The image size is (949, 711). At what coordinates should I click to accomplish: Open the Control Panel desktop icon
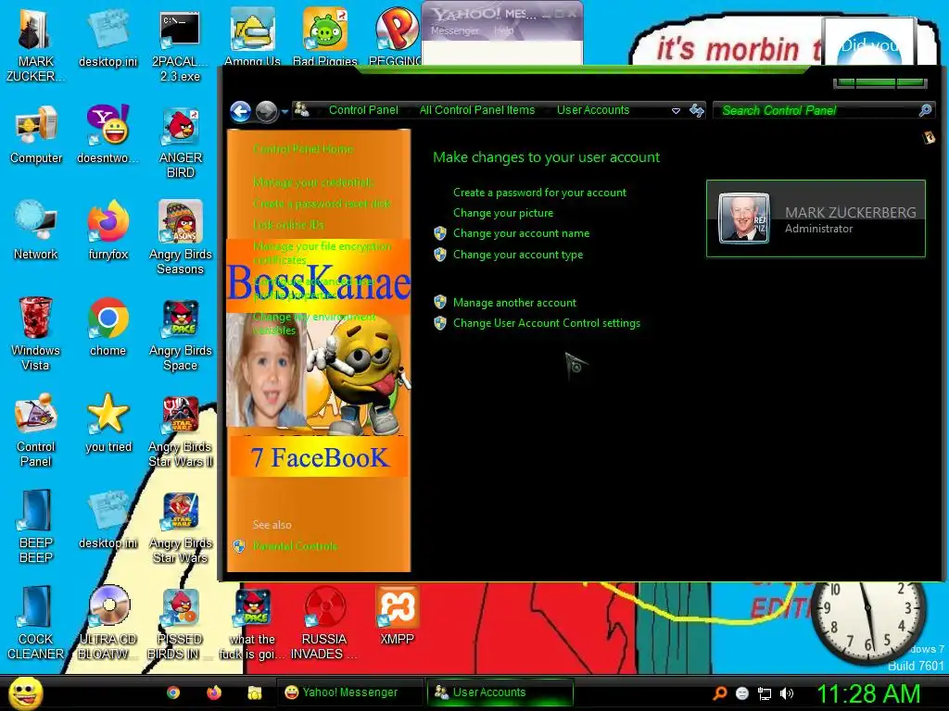(36, 430)
